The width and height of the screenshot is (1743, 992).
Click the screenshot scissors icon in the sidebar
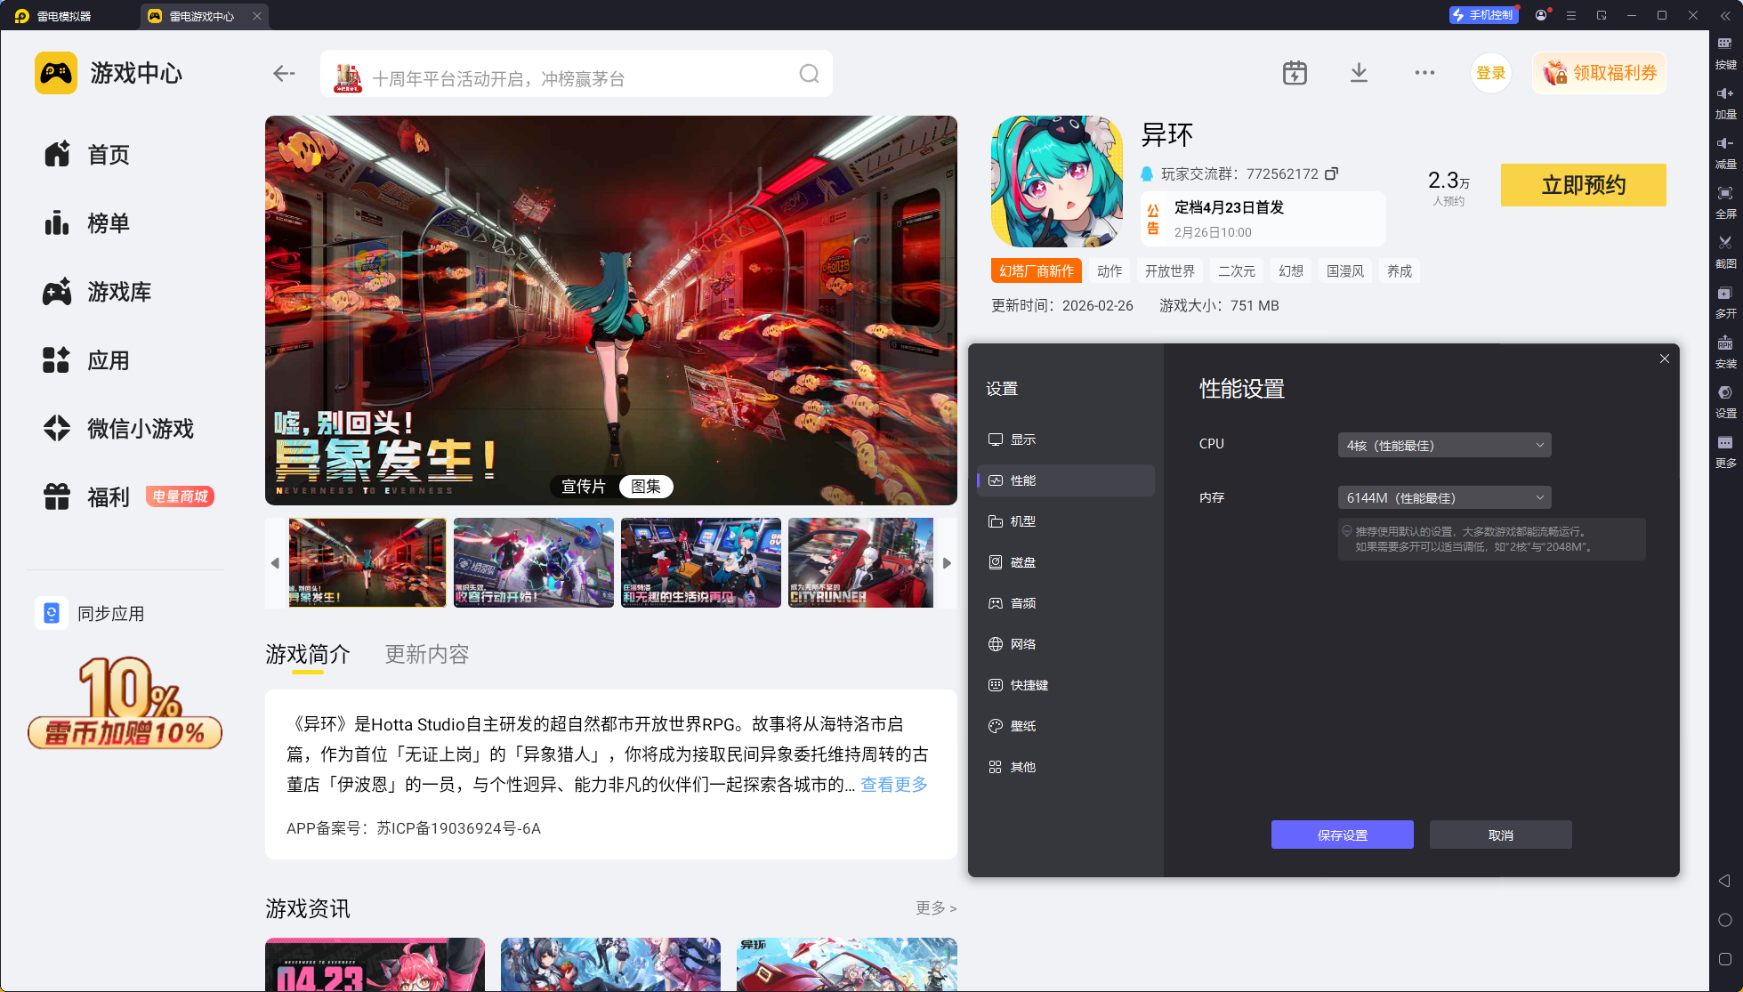click(x=1724, y=243)
